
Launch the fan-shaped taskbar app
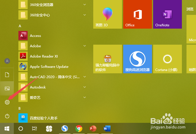click(49, 129)
